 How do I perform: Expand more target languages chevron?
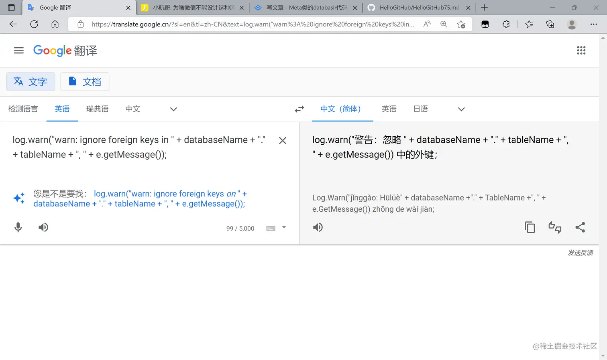[461, 109]
